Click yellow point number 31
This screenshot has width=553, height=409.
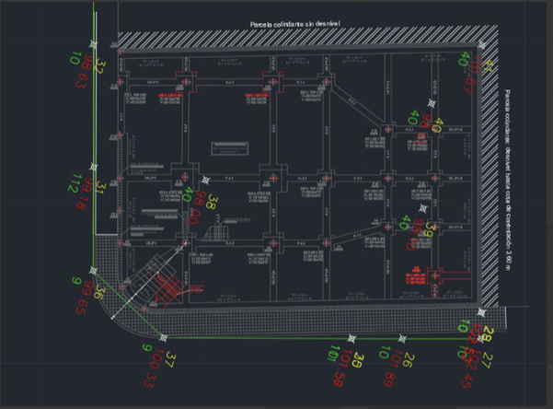(100, 188)
